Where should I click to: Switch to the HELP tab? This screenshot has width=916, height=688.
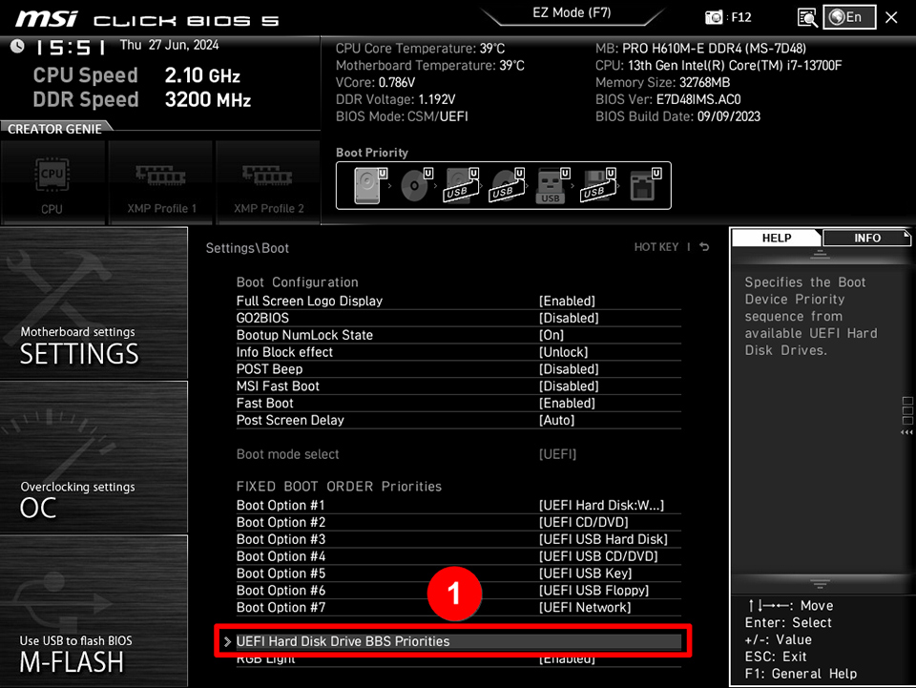[x=777, y=238]
